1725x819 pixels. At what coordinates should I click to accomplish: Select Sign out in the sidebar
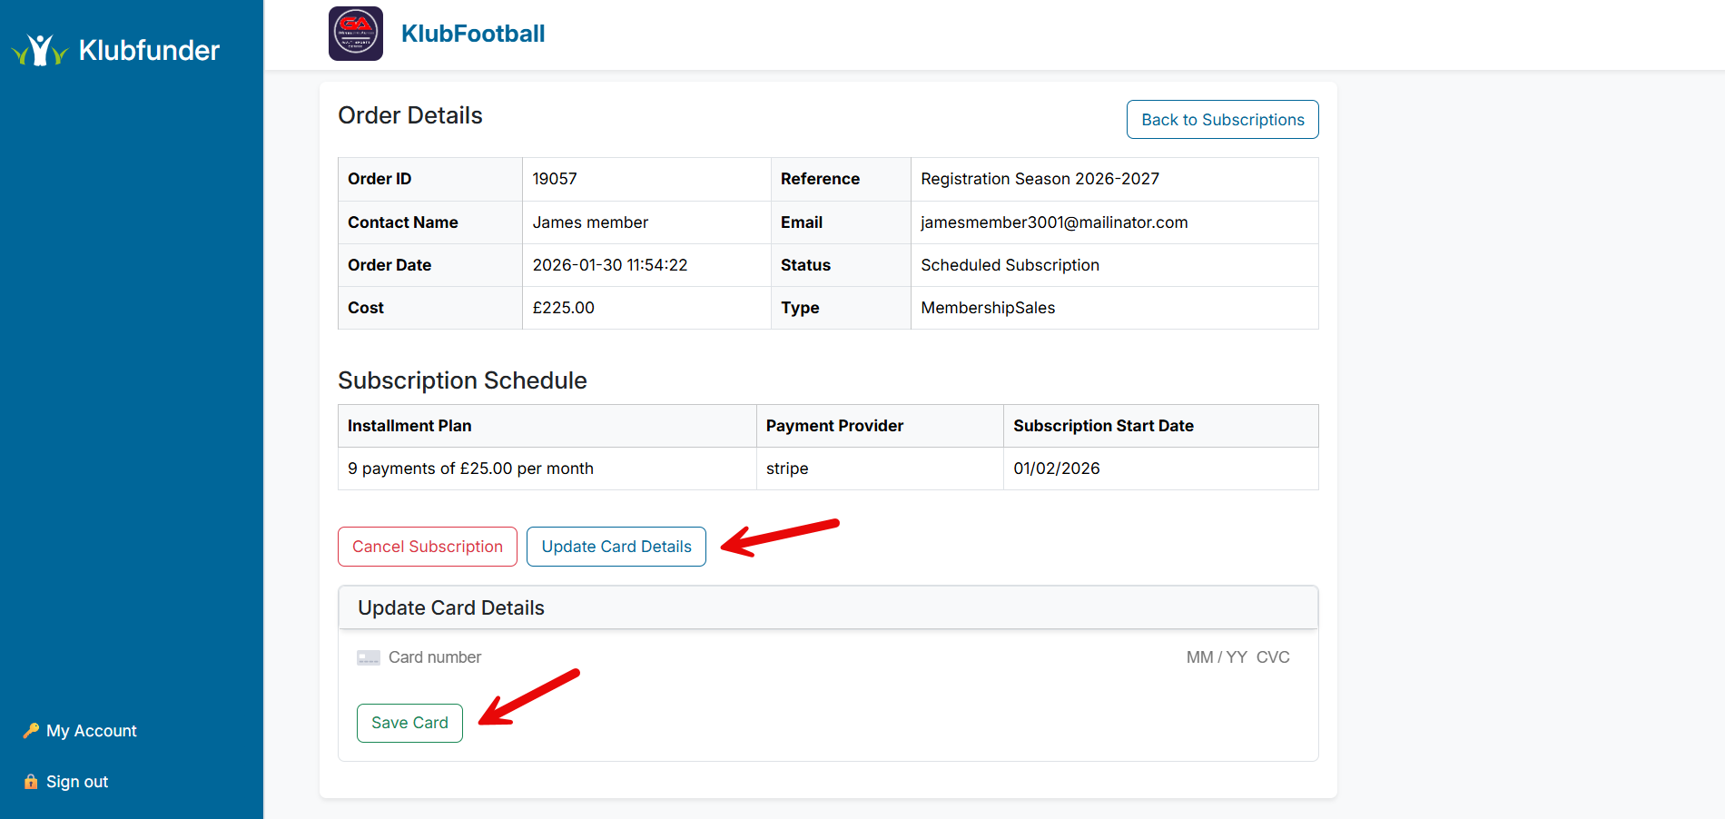(x=77, y=782)
